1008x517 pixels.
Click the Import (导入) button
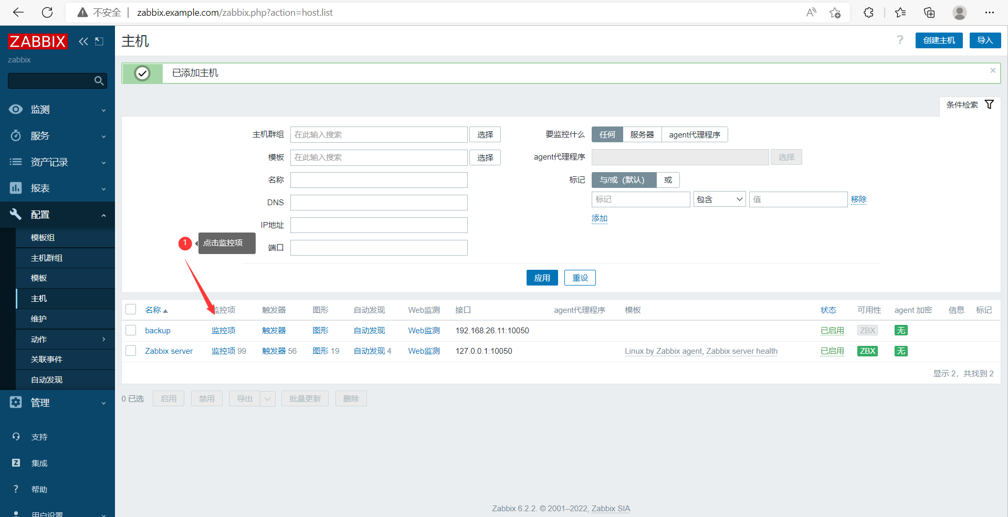985,40
